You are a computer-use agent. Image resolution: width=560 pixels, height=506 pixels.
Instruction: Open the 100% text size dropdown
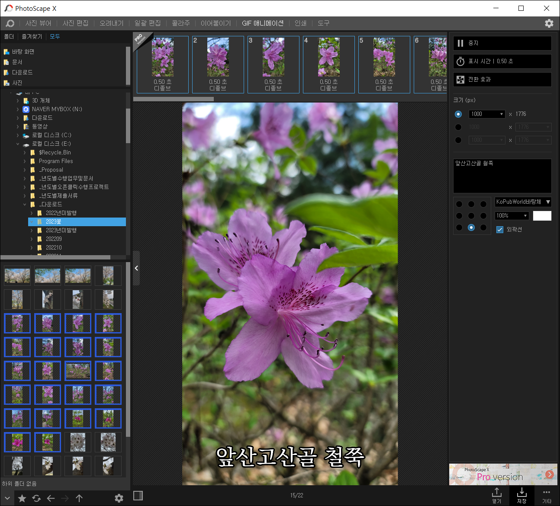click(x=512, y=216)
